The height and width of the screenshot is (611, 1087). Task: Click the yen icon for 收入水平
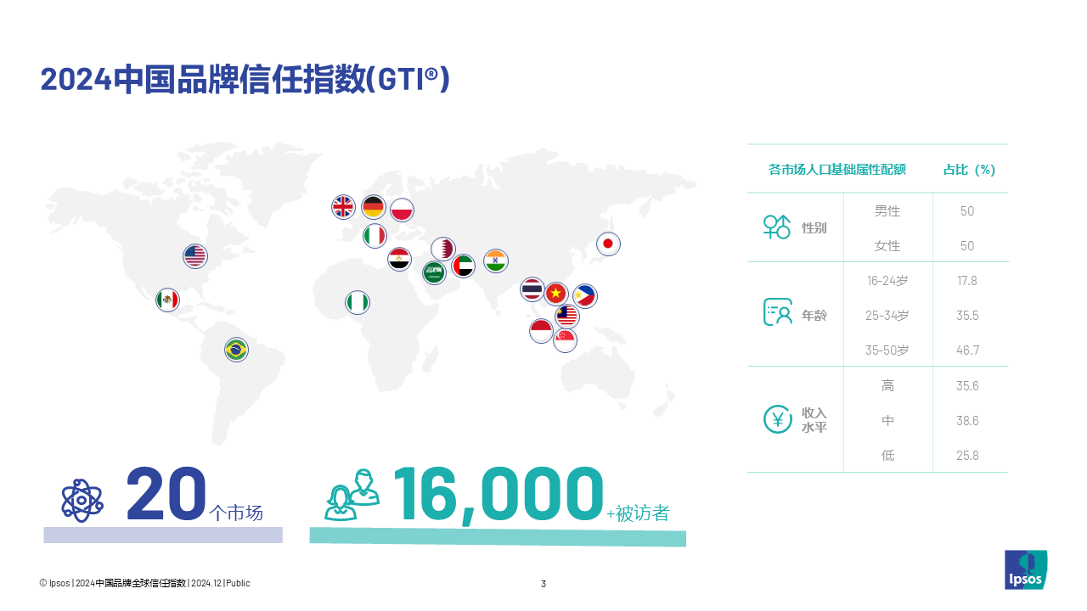(777, 419)
